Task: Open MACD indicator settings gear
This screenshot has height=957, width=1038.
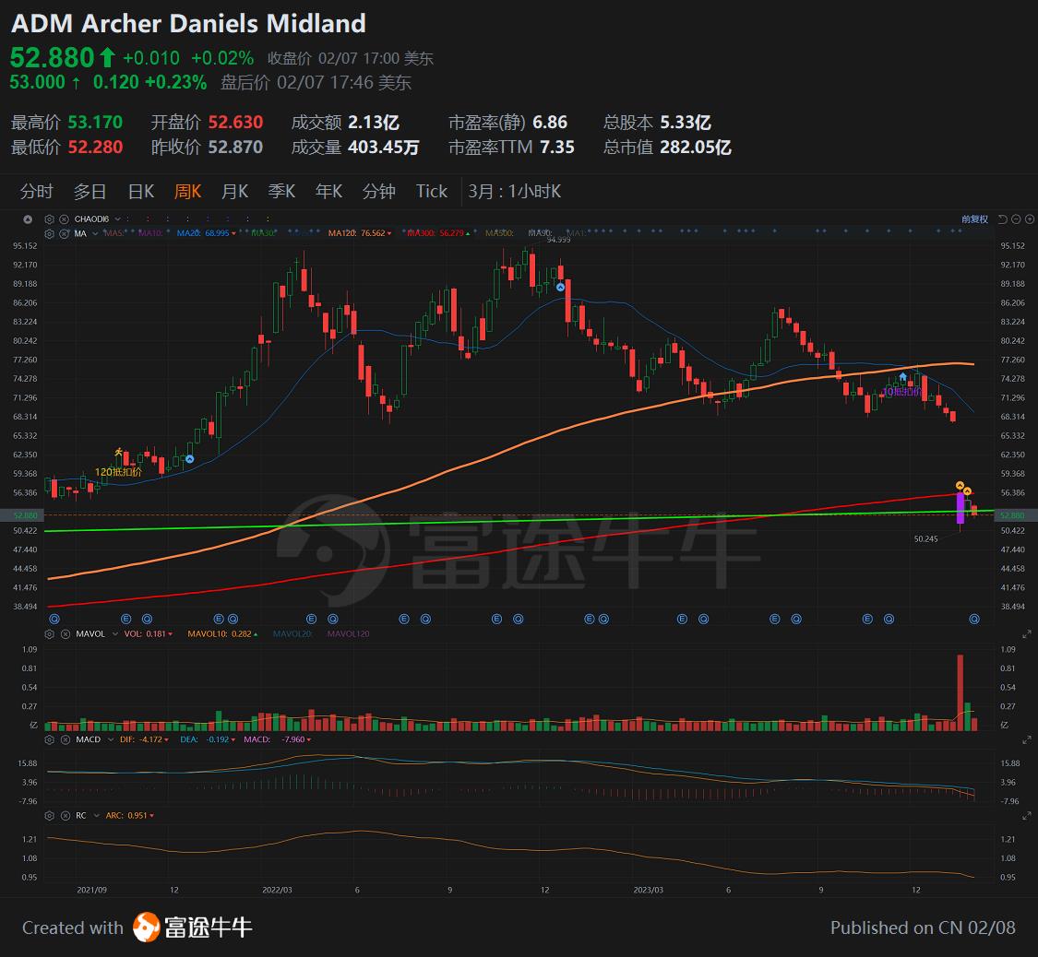Action: [x=49, y=739]
